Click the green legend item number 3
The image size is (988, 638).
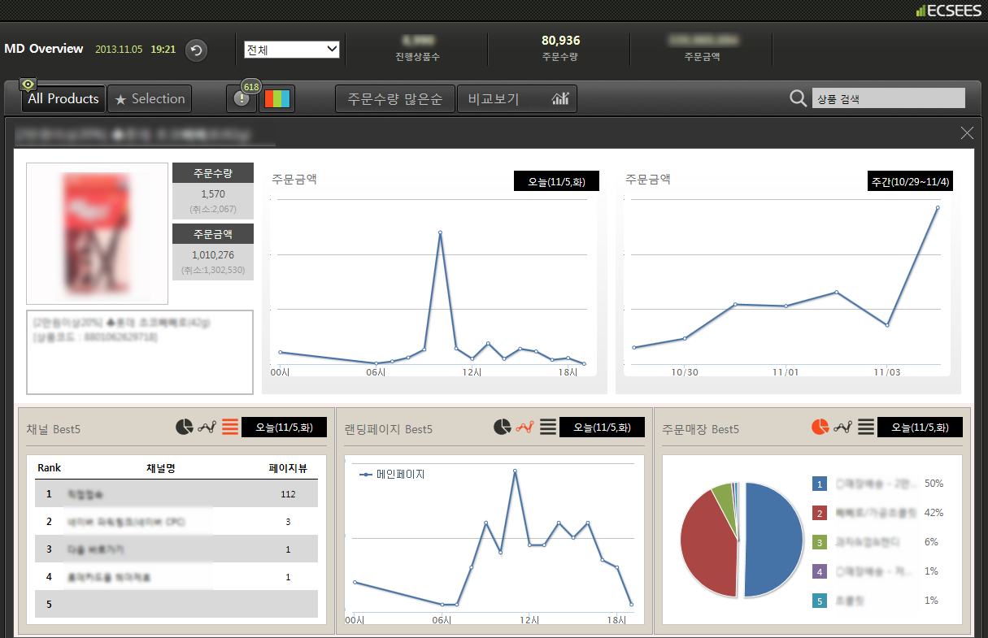pyautogui.click(x=820, y=542)
